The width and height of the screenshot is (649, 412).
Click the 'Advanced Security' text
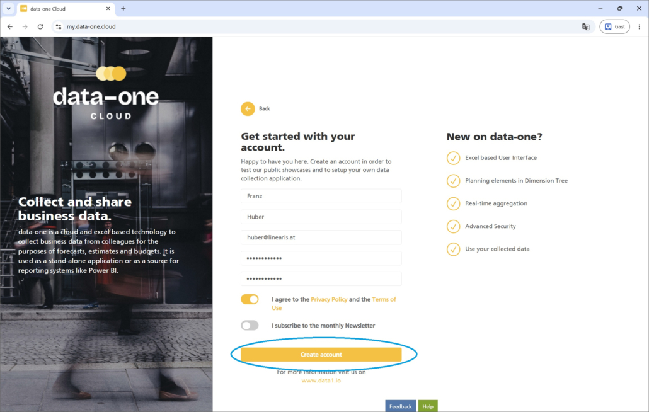[490, 226]
